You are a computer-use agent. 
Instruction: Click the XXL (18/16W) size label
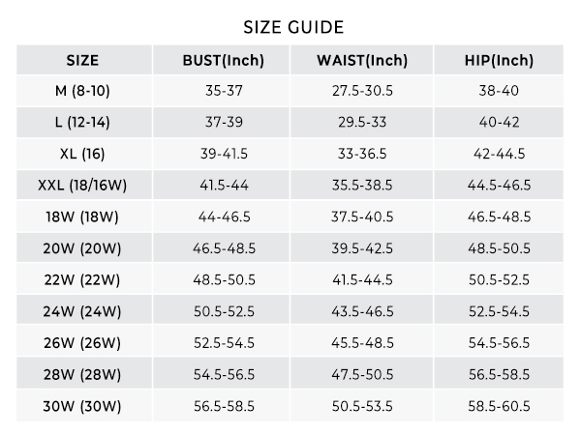coord(82,185)
